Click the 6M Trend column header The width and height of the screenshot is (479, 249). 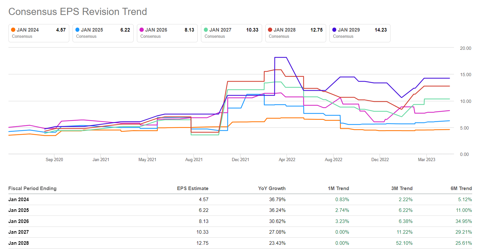461,188
